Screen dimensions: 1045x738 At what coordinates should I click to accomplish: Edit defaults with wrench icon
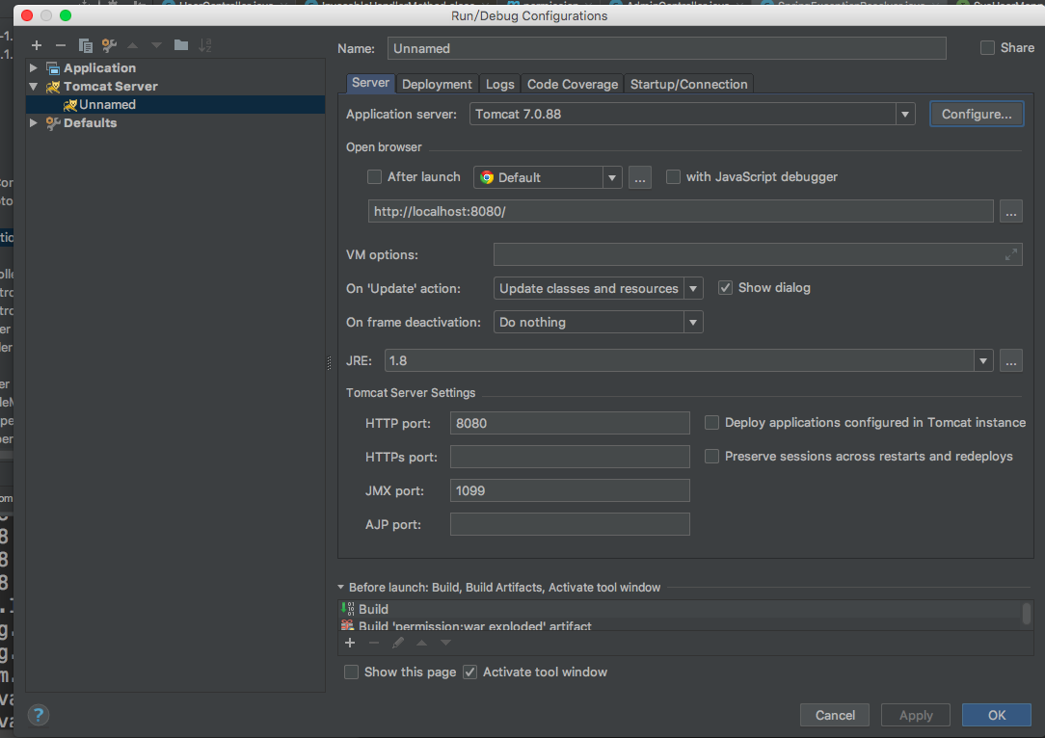109,45
